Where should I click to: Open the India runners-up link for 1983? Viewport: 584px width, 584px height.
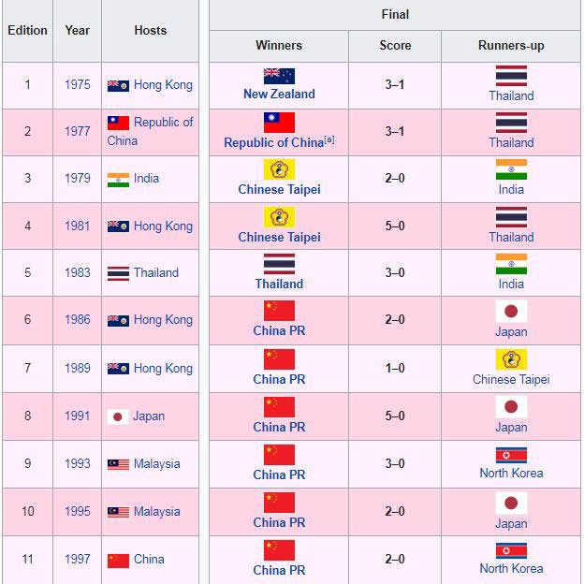tap(511, 284)
